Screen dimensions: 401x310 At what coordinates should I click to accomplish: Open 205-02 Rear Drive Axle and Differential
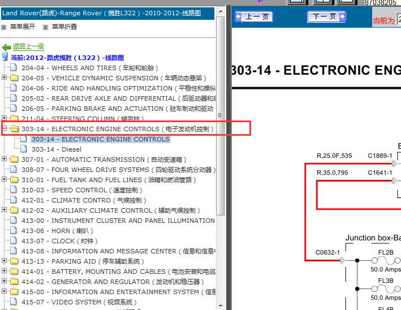(118, 99)
